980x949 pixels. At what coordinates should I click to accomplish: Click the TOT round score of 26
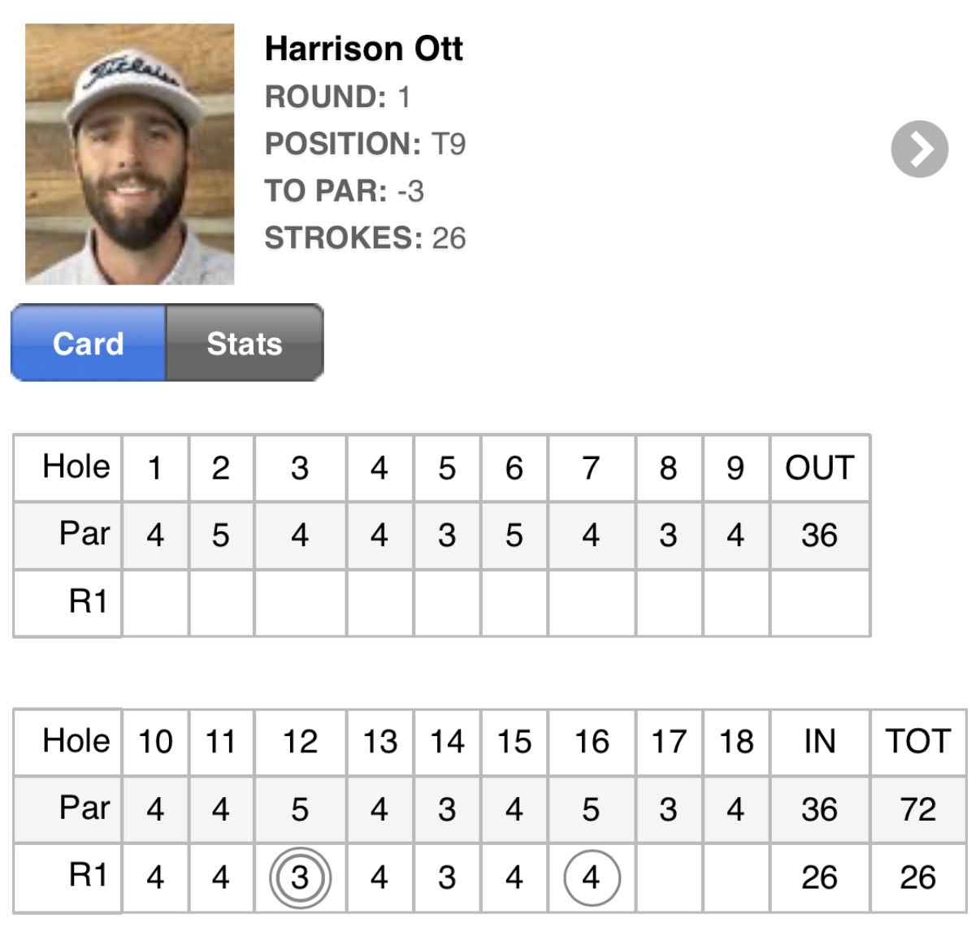click(x=918, y=877)
